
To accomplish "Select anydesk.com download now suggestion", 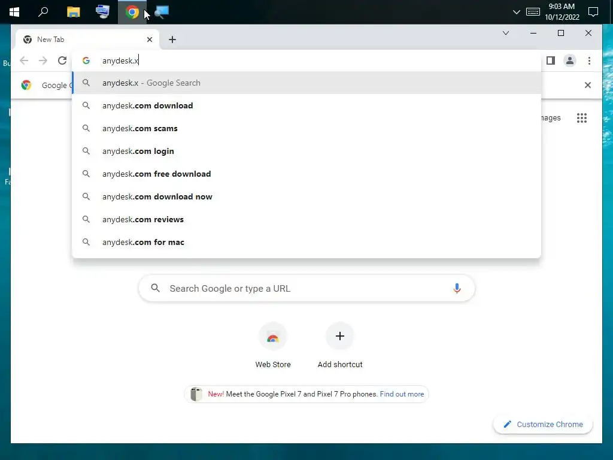I will (x=307, y=196).
